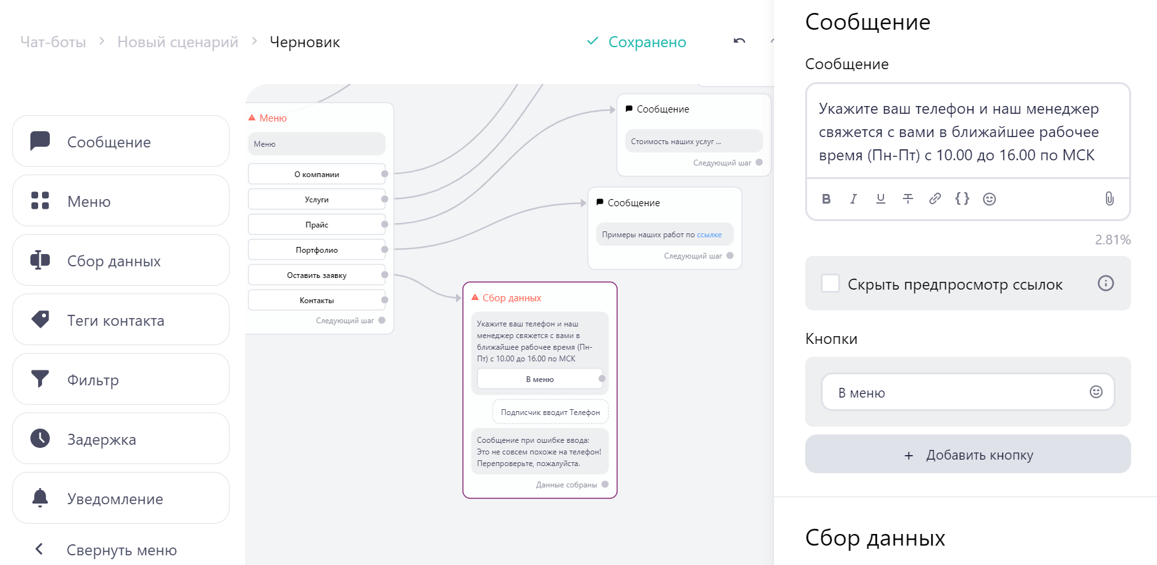Open emoji picker in message toolbar
1157x565 pixels.
[x=989, y=199]
